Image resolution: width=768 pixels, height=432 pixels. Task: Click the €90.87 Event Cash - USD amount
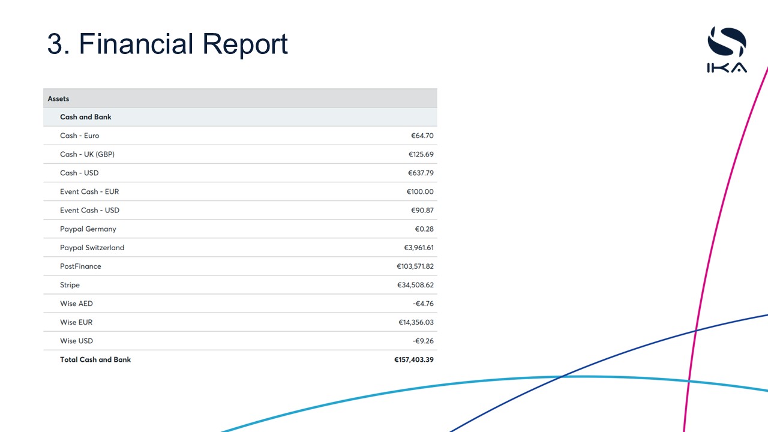[421, 210]
